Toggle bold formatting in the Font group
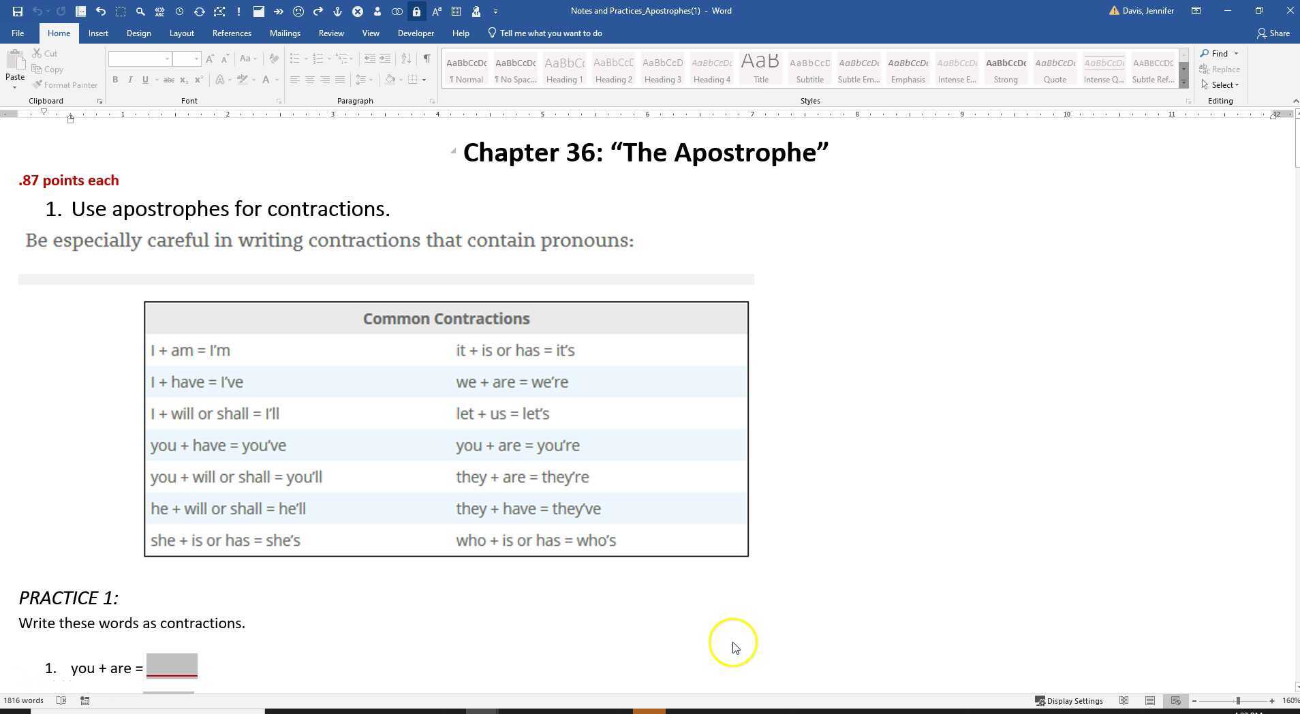Viewport: 1300px width, 714px height. click(x=114, y=80)
